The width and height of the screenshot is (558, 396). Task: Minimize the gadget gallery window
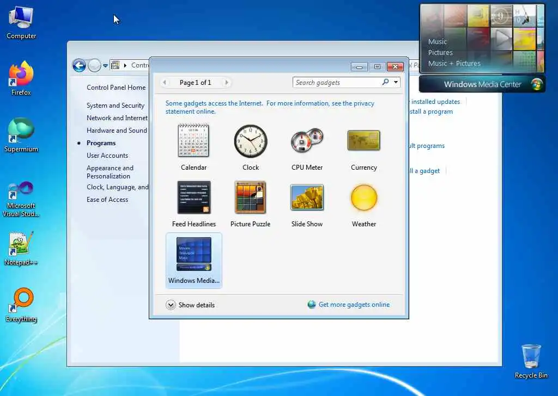pyautogui.click(x=359, y=66)
